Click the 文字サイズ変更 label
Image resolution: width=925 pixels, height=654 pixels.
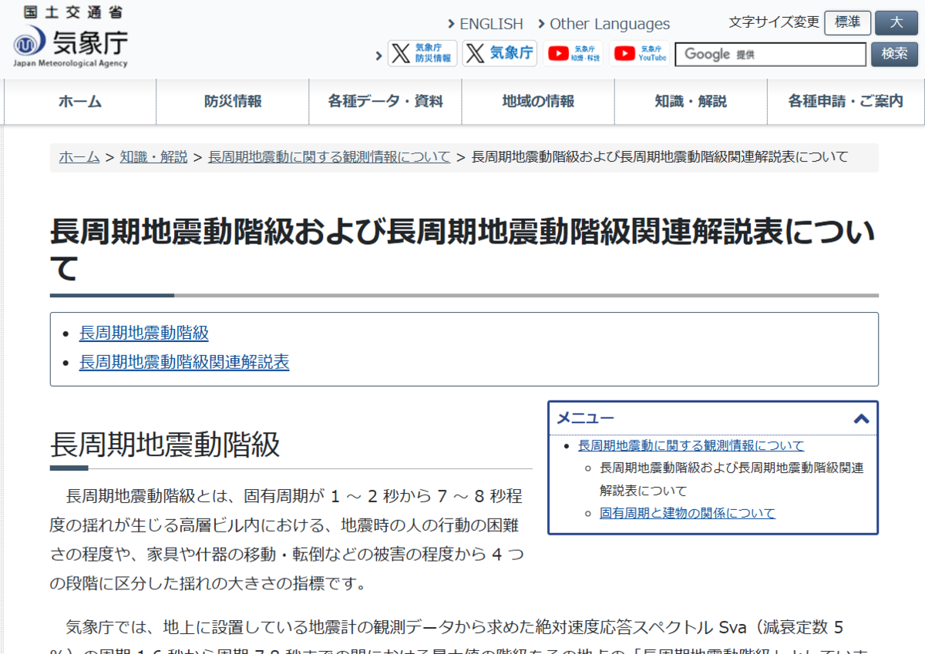(x=774, y=22)
